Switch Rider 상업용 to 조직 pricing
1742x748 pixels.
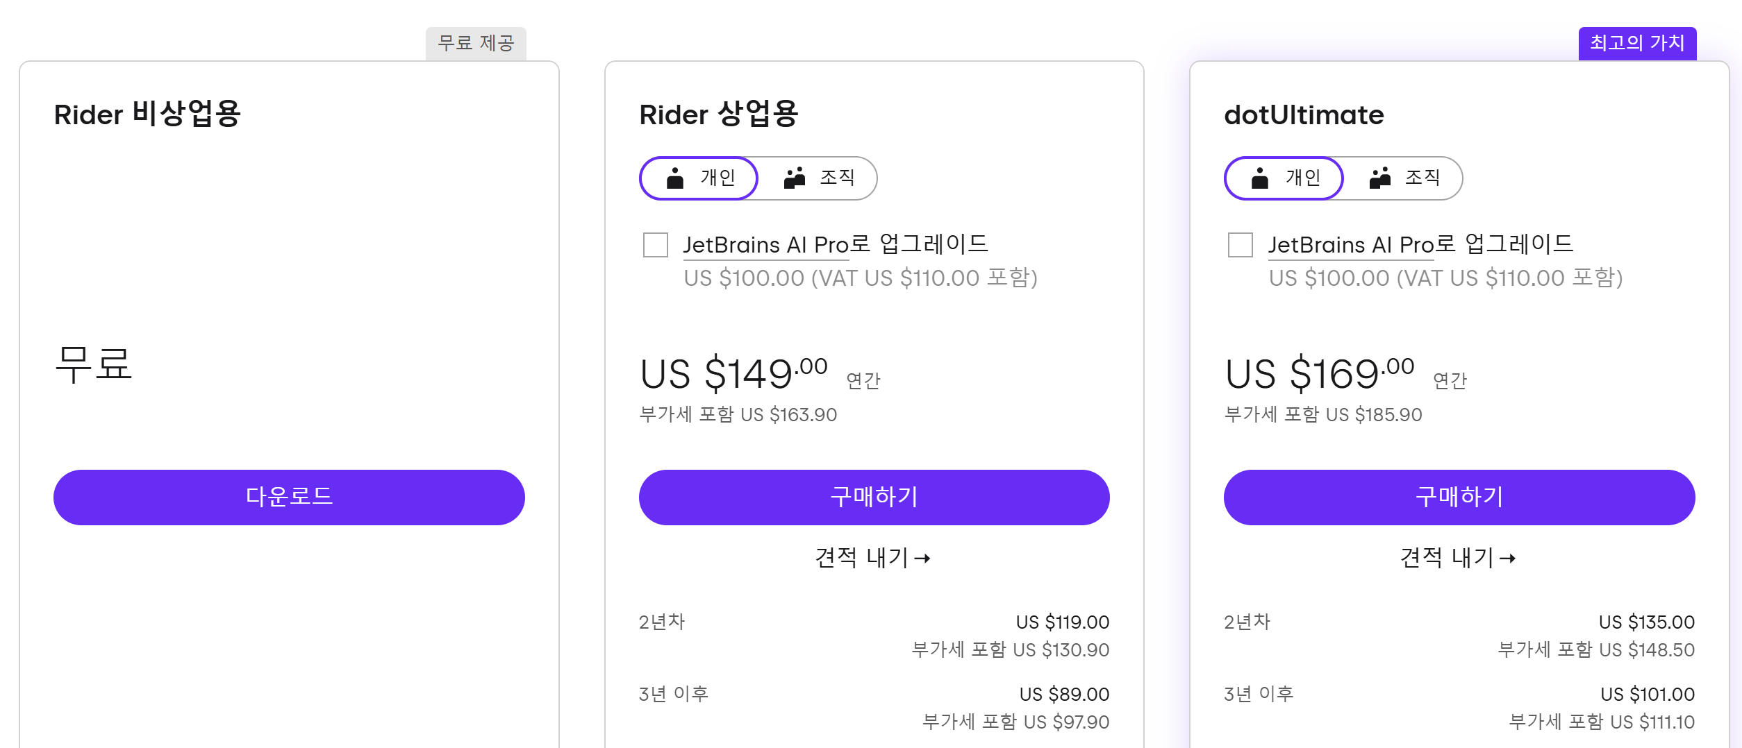coord(818,178)
